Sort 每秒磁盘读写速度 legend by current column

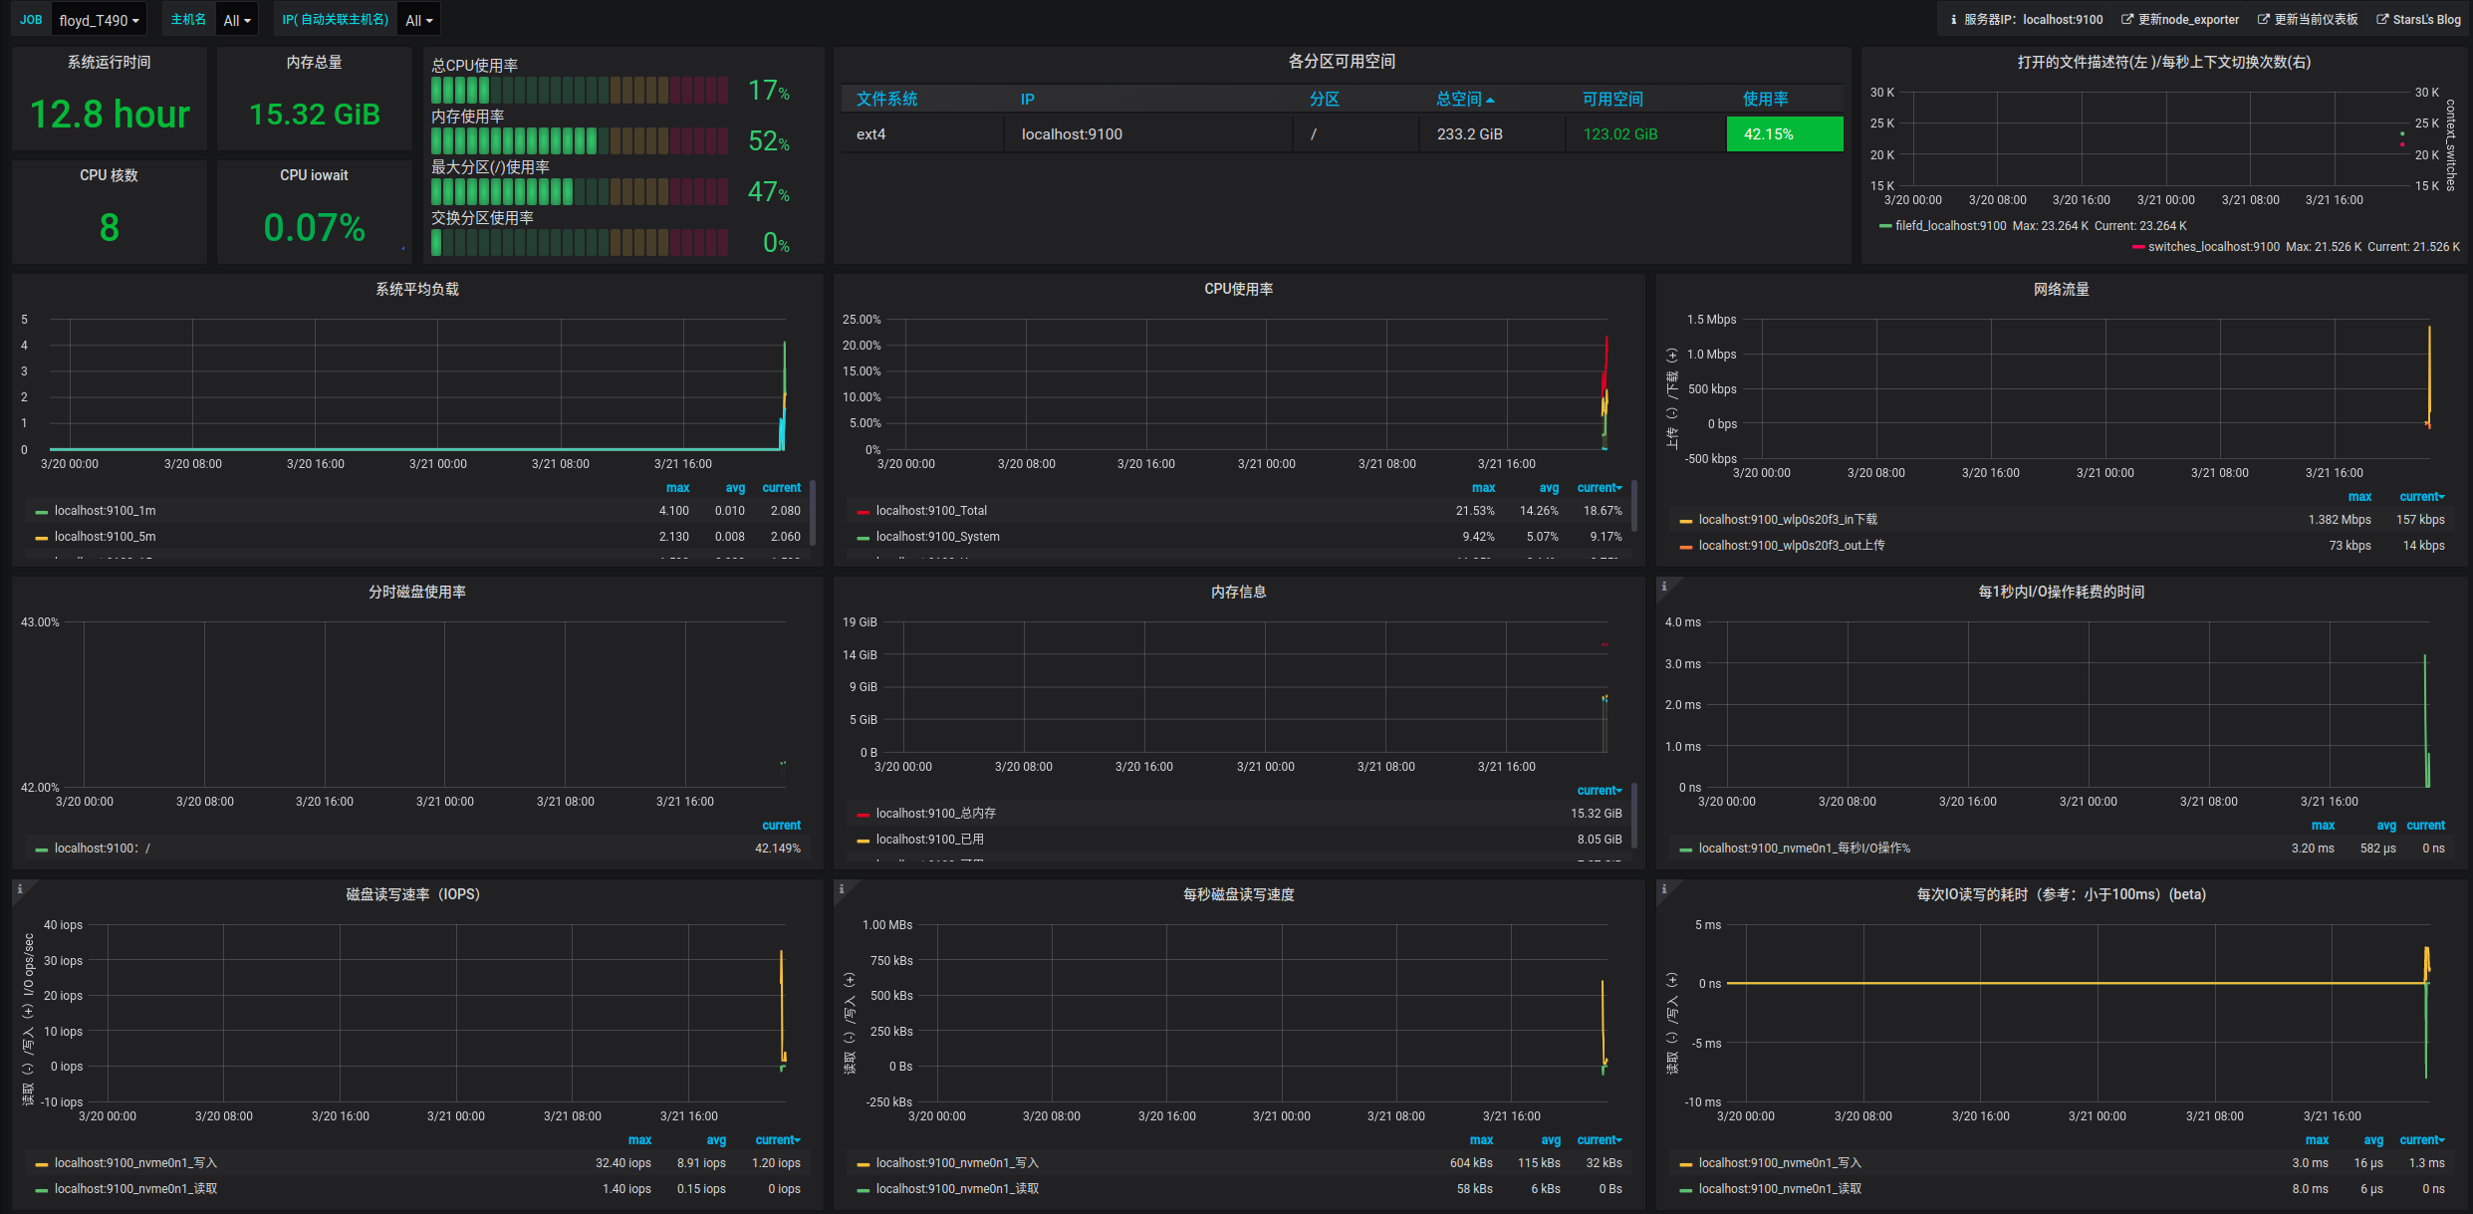click(x=1600, y=1140)
